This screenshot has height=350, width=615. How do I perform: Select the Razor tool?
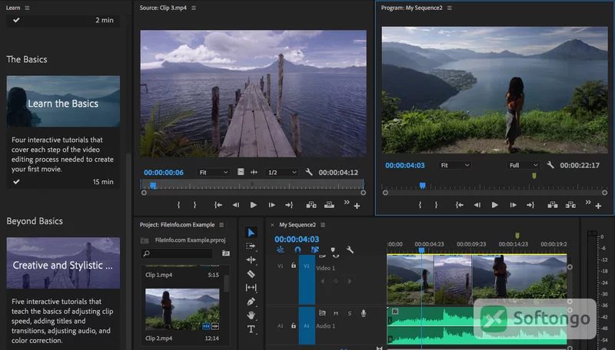tap(251, 274)
